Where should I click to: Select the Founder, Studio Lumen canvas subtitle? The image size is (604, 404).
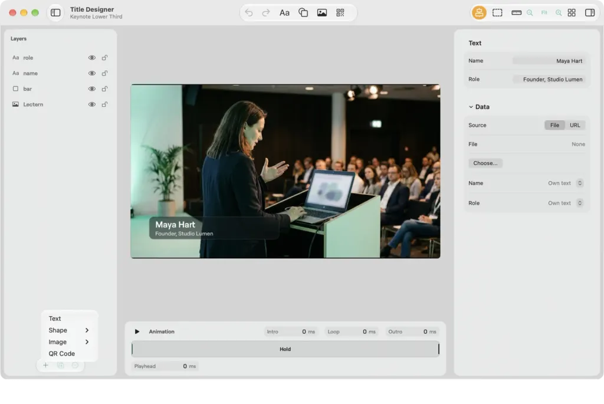pyautogui.click(x=184, y=234)
